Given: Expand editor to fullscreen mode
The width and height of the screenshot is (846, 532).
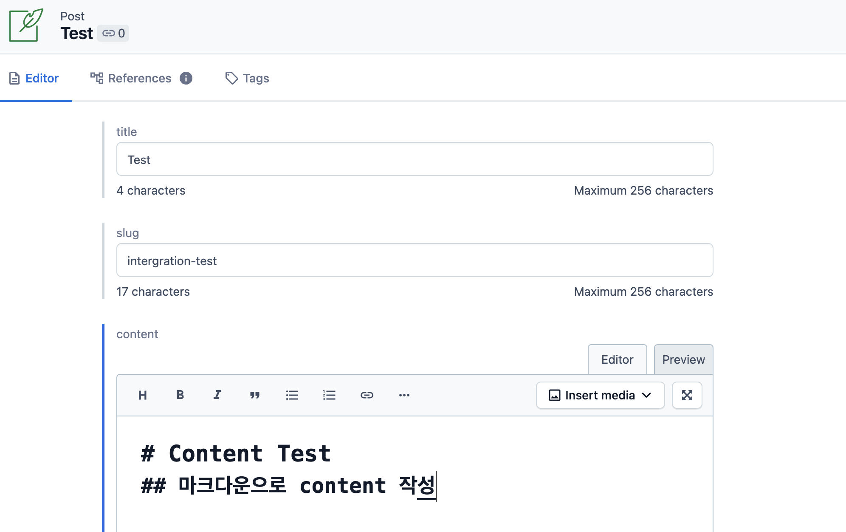Looking at the screenshot, I should point(687,395).
